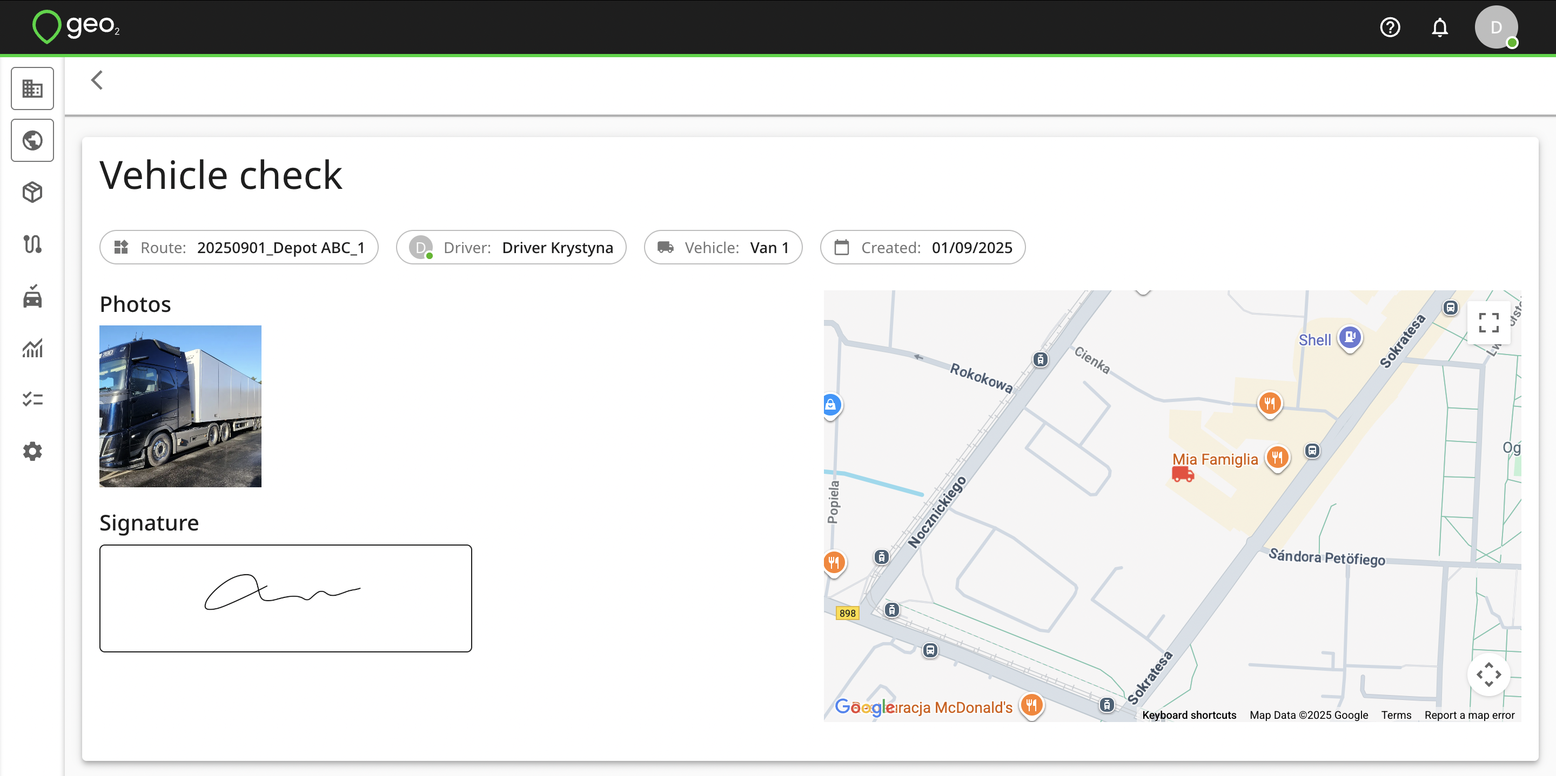1556x776 pixels.
Task: Click the orange restaurant pin above Mia Famiglia
Action: (x=1270, y=404)
